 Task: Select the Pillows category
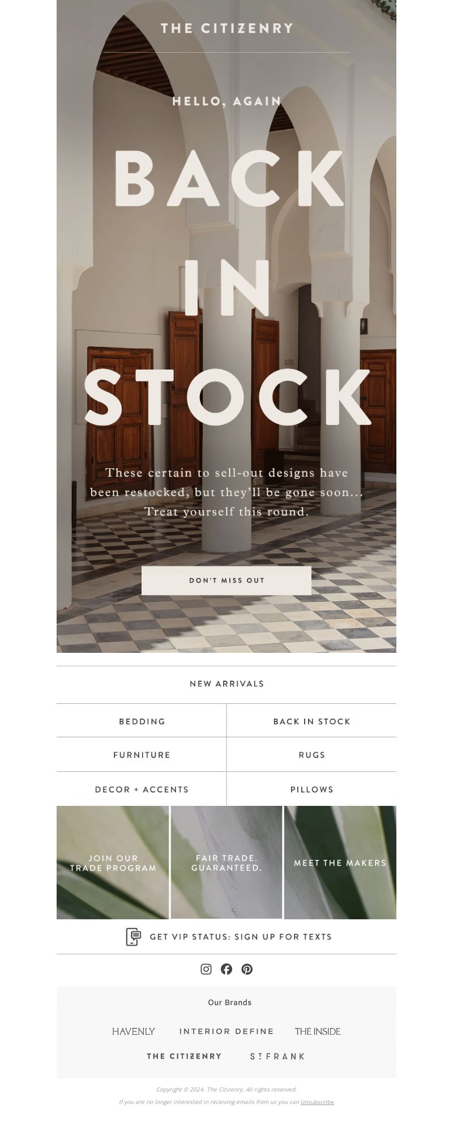[312, 789]
